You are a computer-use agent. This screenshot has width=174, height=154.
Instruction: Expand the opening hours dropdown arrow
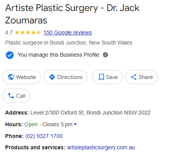coord(75,124)
